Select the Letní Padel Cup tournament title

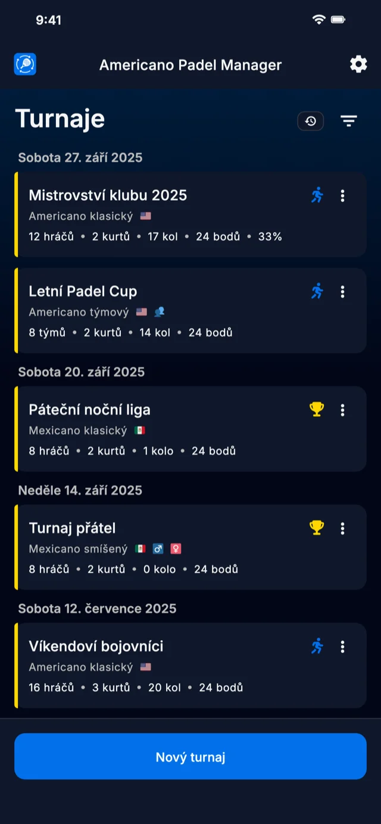point(83,291)
